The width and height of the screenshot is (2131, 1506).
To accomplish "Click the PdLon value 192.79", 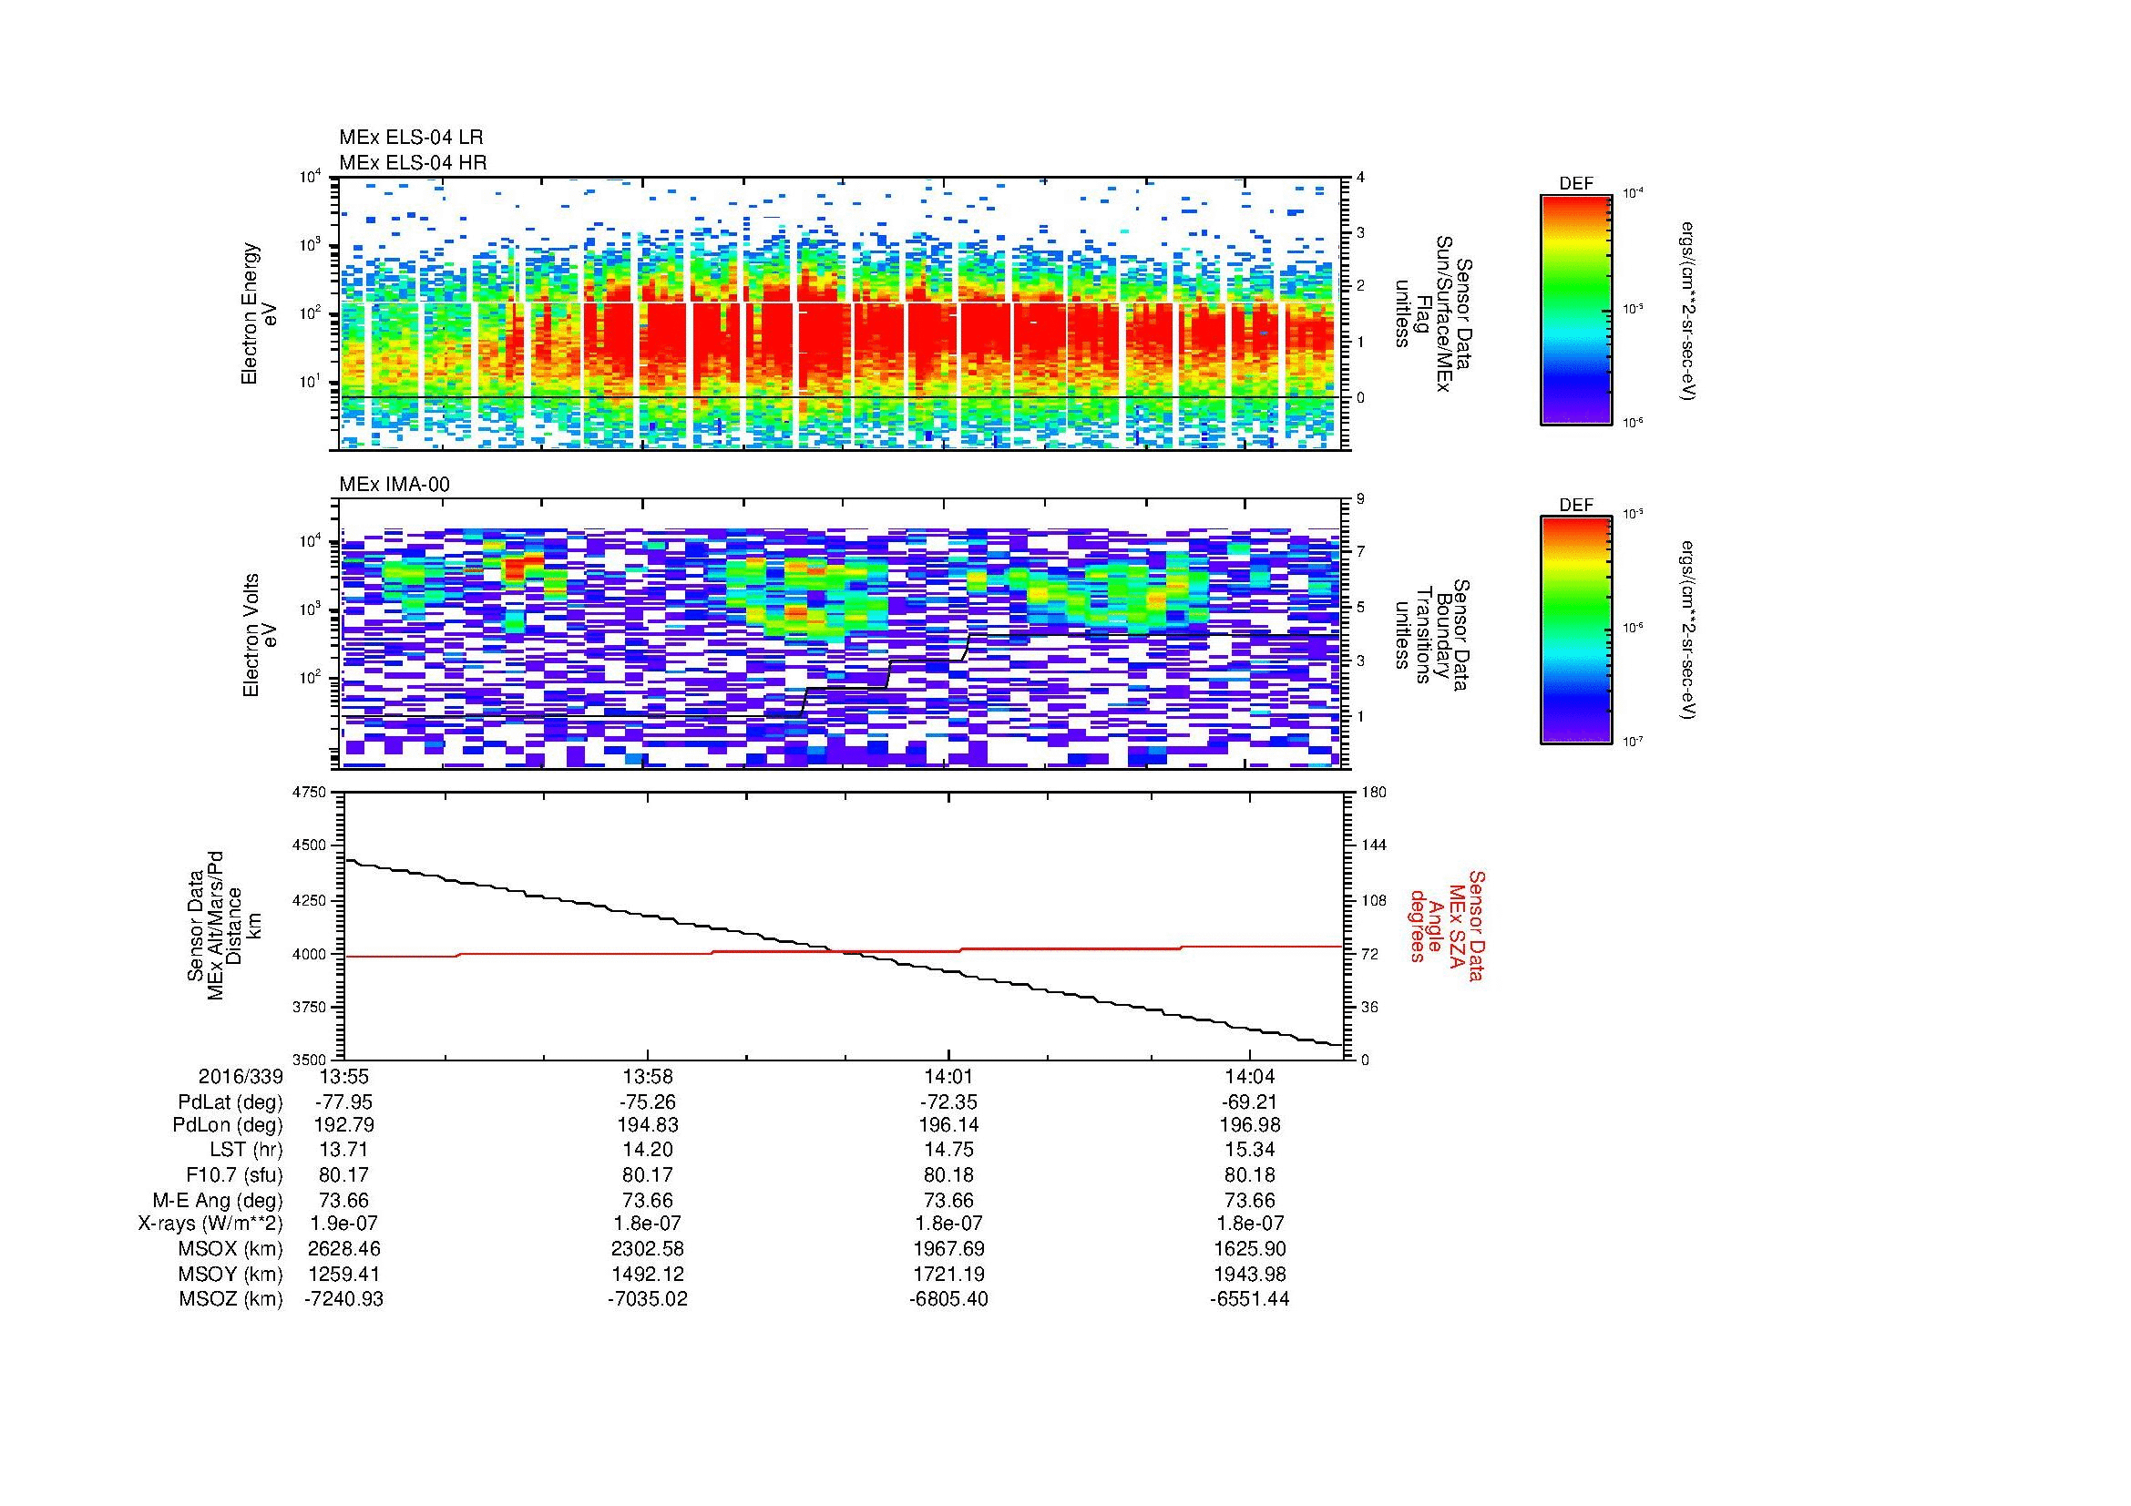I will pos(344,1125).
